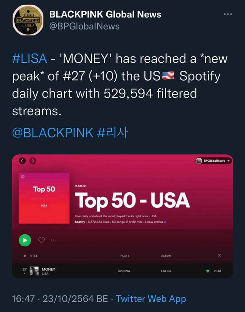Go back with the left arrow button
The width and height of the screenshot is (245, 312).
(22, 161)
